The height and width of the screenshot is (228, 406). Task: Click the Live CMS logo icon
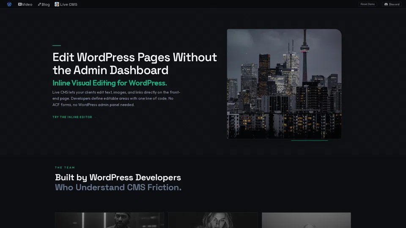[x=57, y=4]
